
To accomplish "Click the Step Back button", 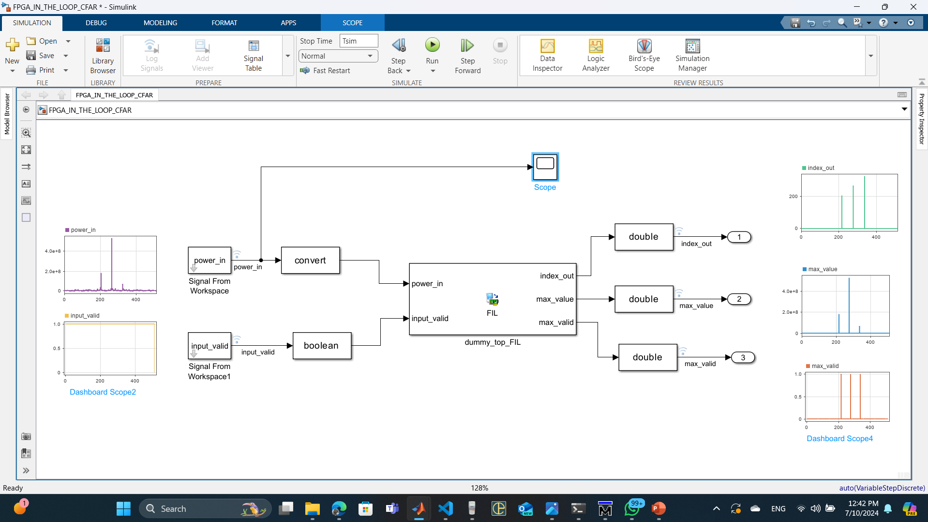I will point(398,56).
